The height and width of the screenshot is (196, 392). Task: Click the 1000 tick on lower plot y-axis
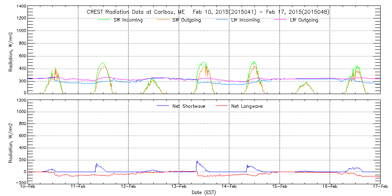click(21, 112)
